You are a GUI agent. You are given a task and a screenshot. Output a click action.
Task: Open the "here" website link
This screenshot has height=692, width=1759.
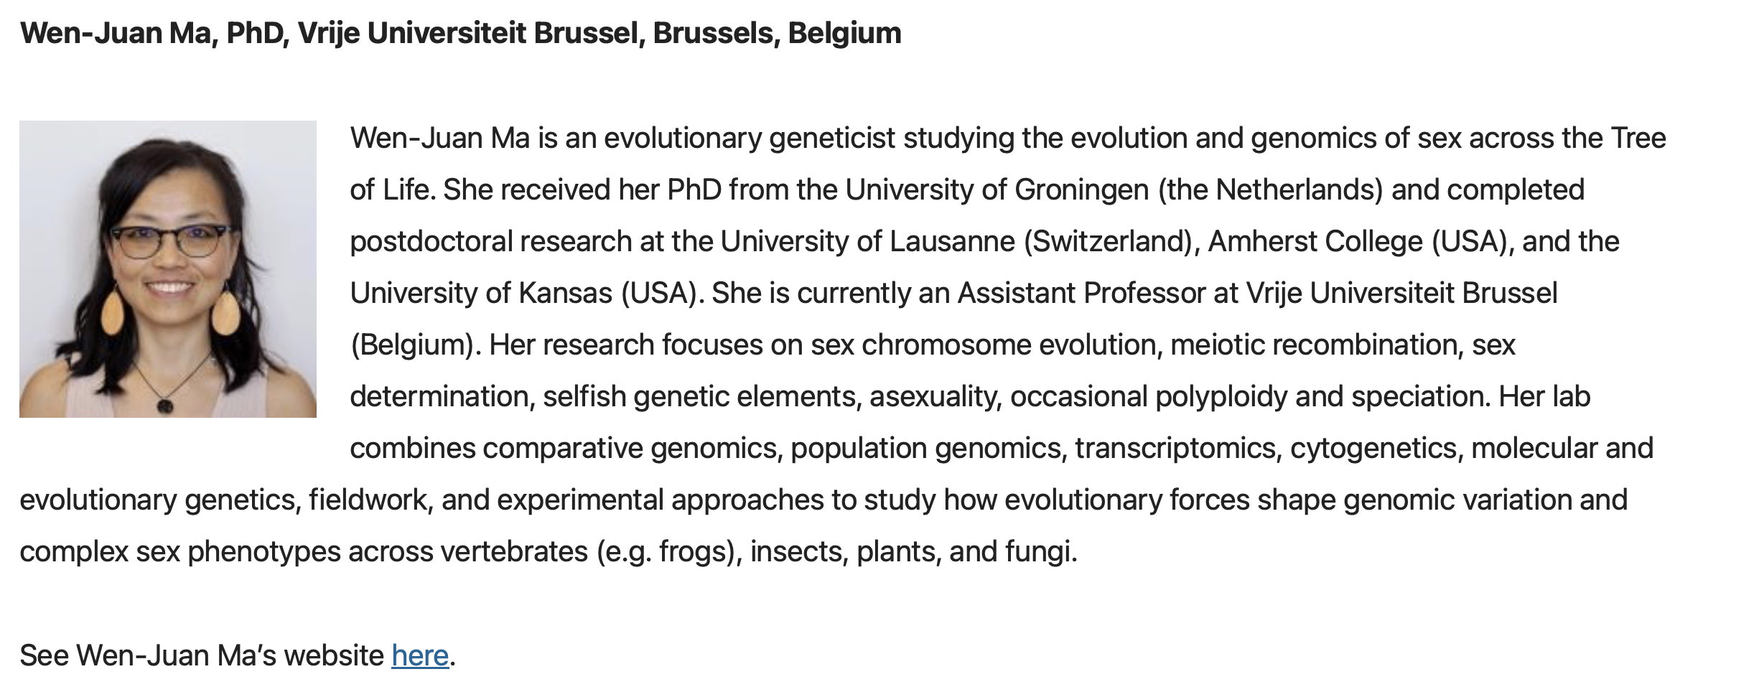(x=420, y=655)
